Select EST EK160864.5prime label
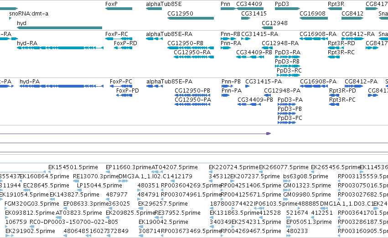The image size is (388, 238). tap(44, 176)
